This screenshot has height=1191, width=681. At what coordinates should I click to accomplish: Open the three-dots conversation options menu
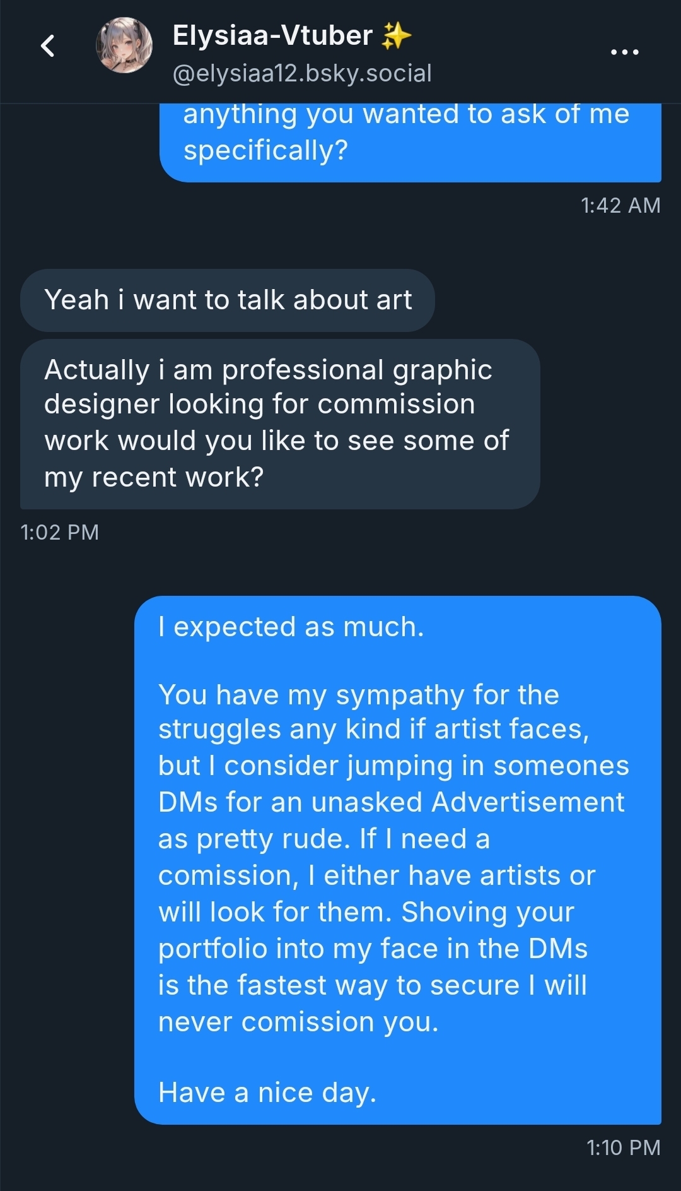pos(625,52)
